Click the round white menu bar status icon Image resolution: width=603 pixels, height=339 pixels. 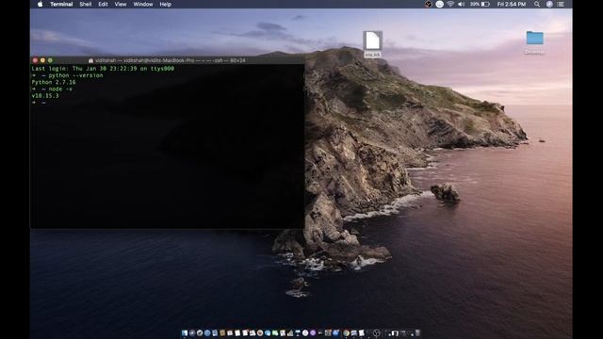[440, 4]
